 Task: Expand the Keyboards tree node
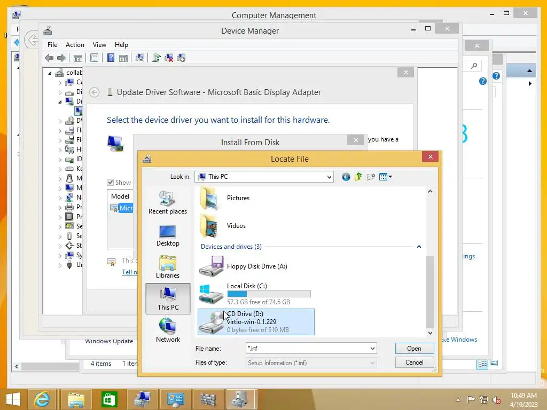tap(60, 169)
